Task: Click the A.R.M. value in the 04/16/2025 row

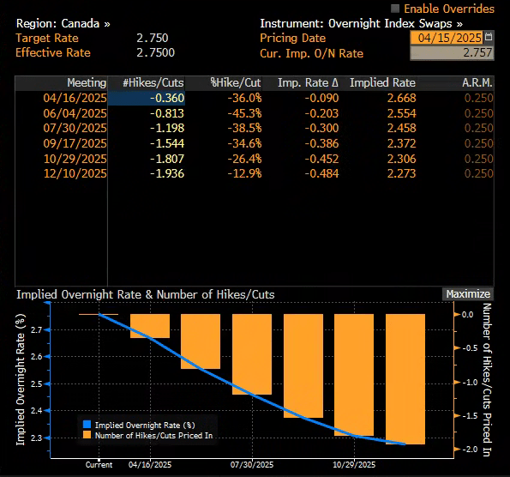Action: coord(478,99)
